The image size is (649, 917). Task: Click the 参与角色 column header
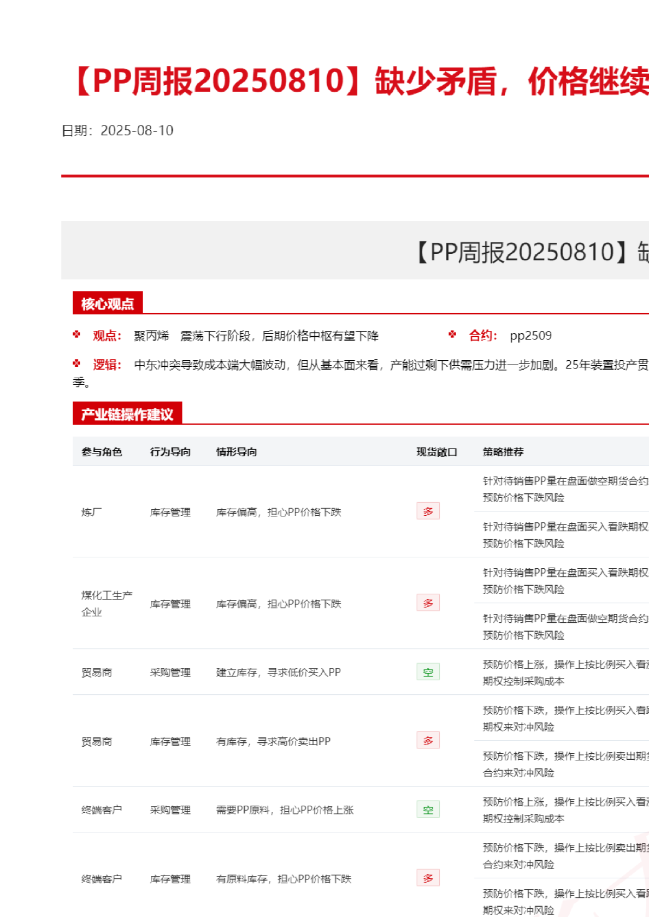click(102, 452)
